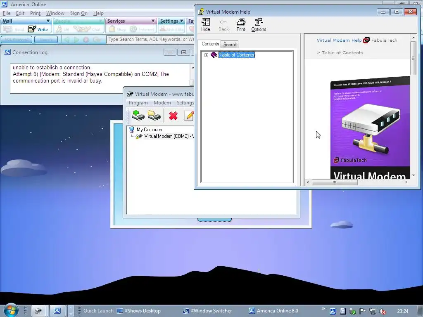Viewport: 423px width, 317px height.
Task: Click #Shows Desktop in Quick Launch
Action: pos(139,311)
